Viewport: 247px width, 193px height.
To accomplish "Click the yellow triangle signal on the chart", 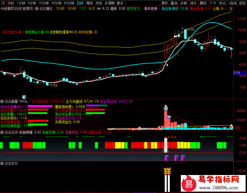I will pyautogui.click(x=167, y=65).
